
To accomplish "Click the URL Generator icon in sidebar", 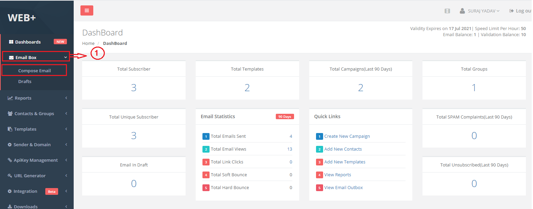I will (10, 176).
